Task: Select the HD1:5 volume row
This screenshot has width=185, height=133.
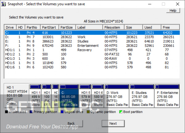Action: 92,63
